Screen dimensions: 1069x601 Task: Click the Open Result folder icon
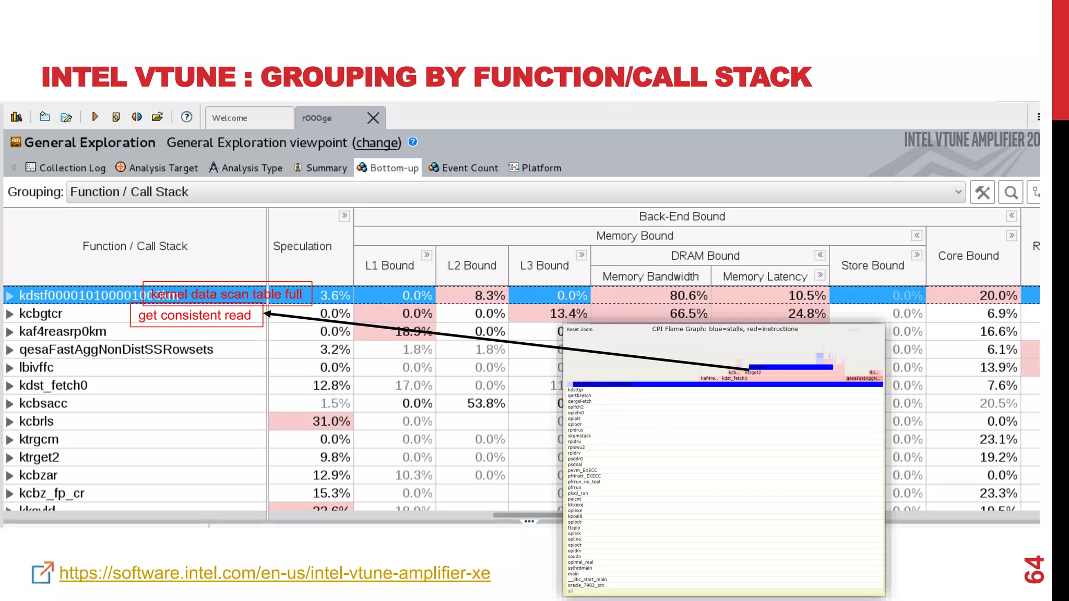click(x=157, y=117)
